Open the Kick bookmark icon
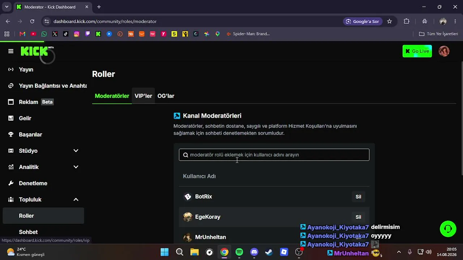Screen dimensions: 463x260 [x=98, y=34]
